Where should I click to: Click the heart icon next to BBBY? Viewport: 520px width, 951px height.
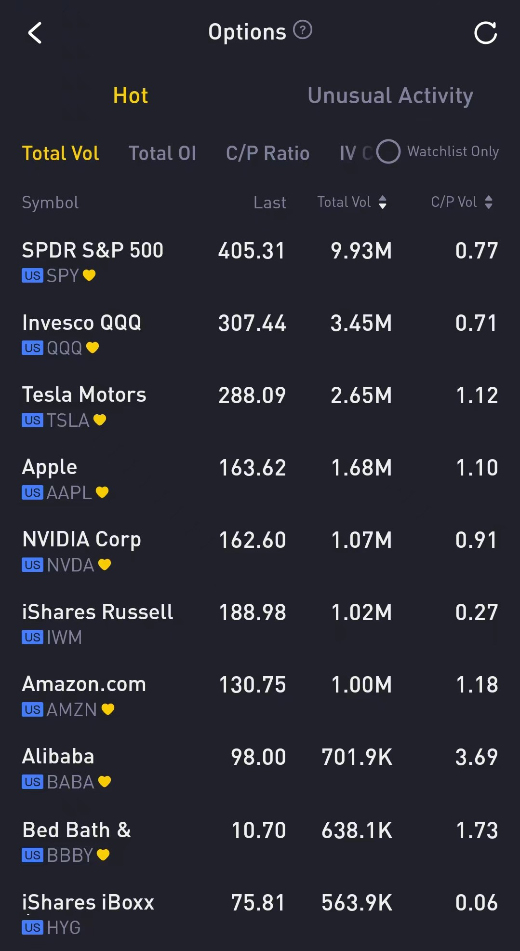pos(103,855)
